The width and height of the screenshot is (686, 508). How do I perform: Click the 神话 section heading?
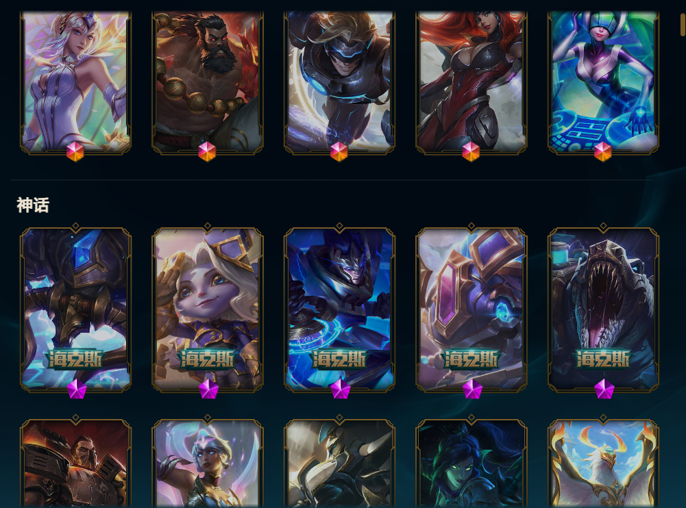point(33,205)
